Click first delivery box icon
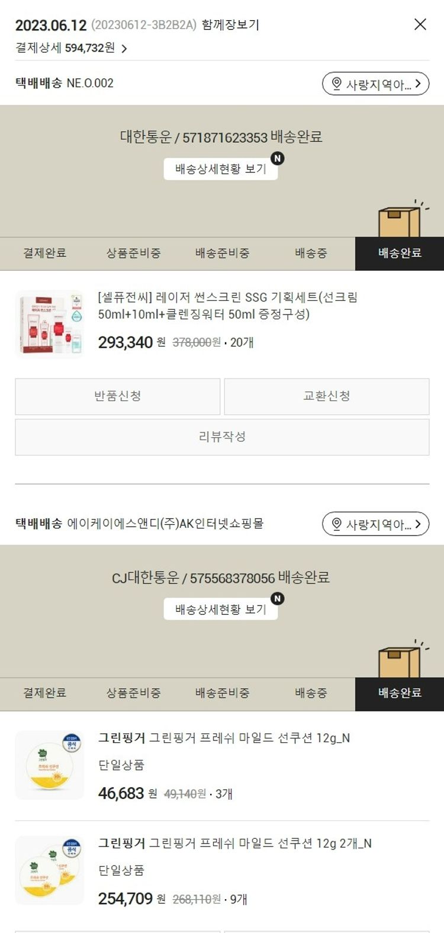444x933 pixels. point(401,220)
